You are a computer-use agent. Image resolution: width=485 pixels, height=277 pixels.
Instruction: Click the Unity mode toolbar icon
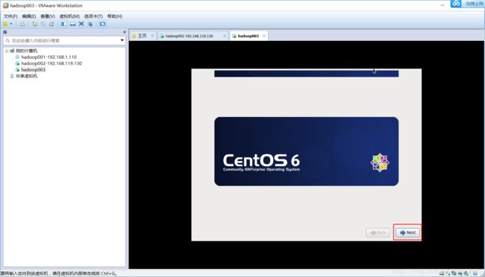point(90,24)
